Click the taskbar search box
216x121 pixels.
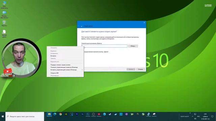click(x=25, y=117)
